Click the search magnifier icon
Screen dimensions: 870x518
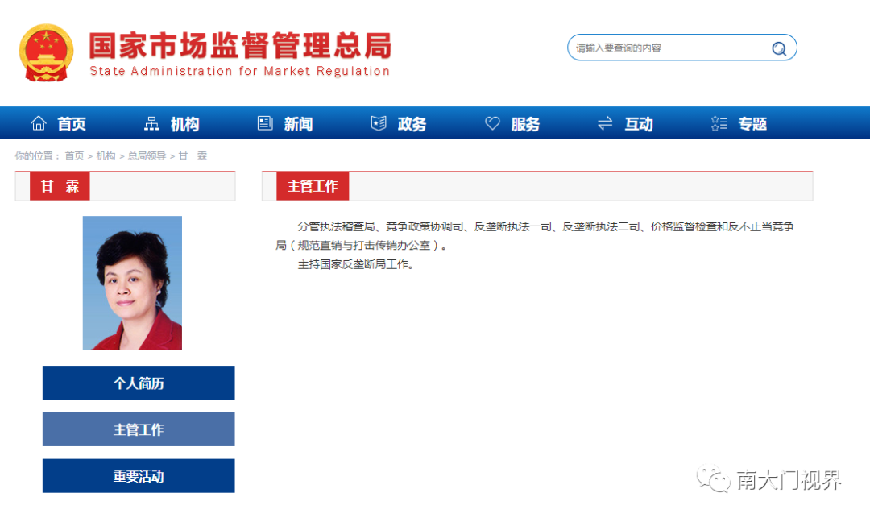779,49
